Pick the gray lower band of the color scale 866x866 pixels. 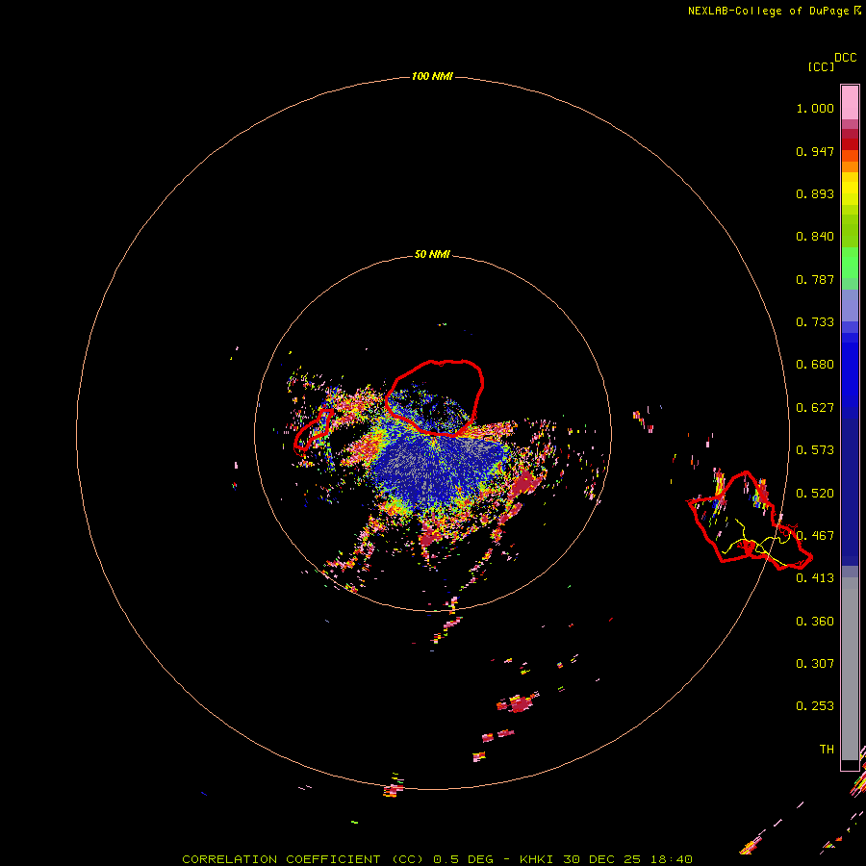(x=850, y=669)
